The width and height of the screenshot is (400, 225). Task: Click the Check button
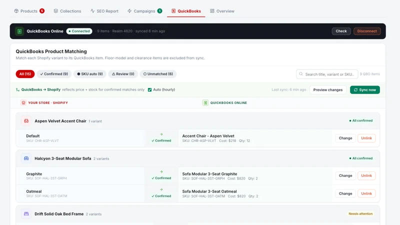pyautogui.click(x=341, y=31)
